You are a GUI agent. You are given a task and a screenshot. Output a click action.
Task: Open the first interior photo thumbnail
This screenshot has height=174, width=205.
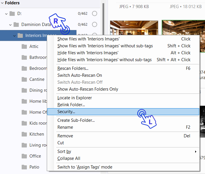(134, 28)
